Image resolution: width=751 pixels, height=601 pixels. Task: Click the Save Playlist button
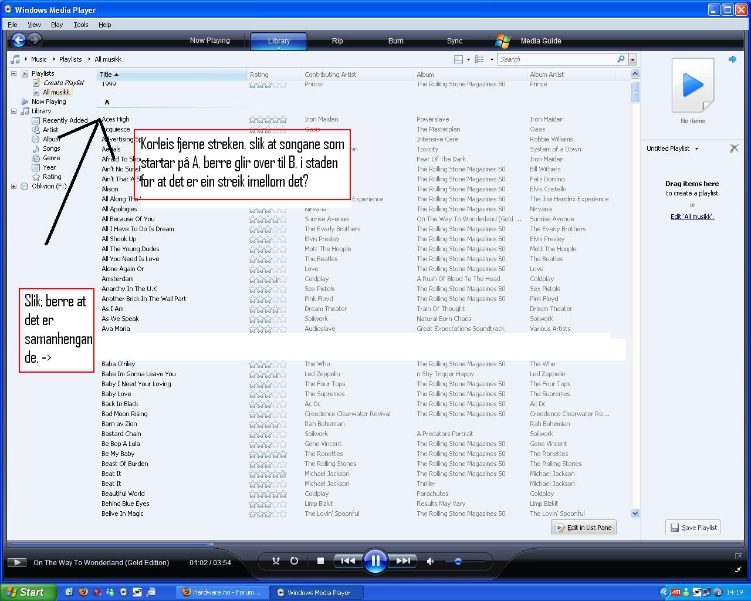click(x=694, y=528)
